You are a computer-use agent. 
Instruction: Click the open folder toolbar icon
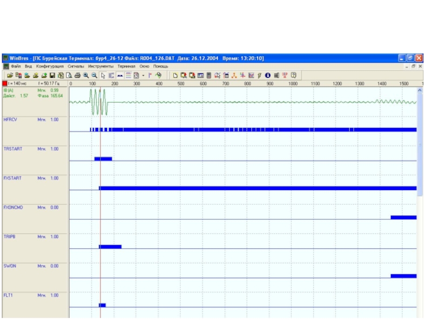tap(10, 76)
